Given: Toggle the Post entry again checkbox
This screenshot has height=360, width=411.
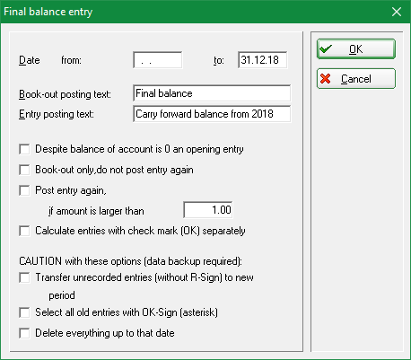Looking at the screenshot, I should (x=24, y=190).
